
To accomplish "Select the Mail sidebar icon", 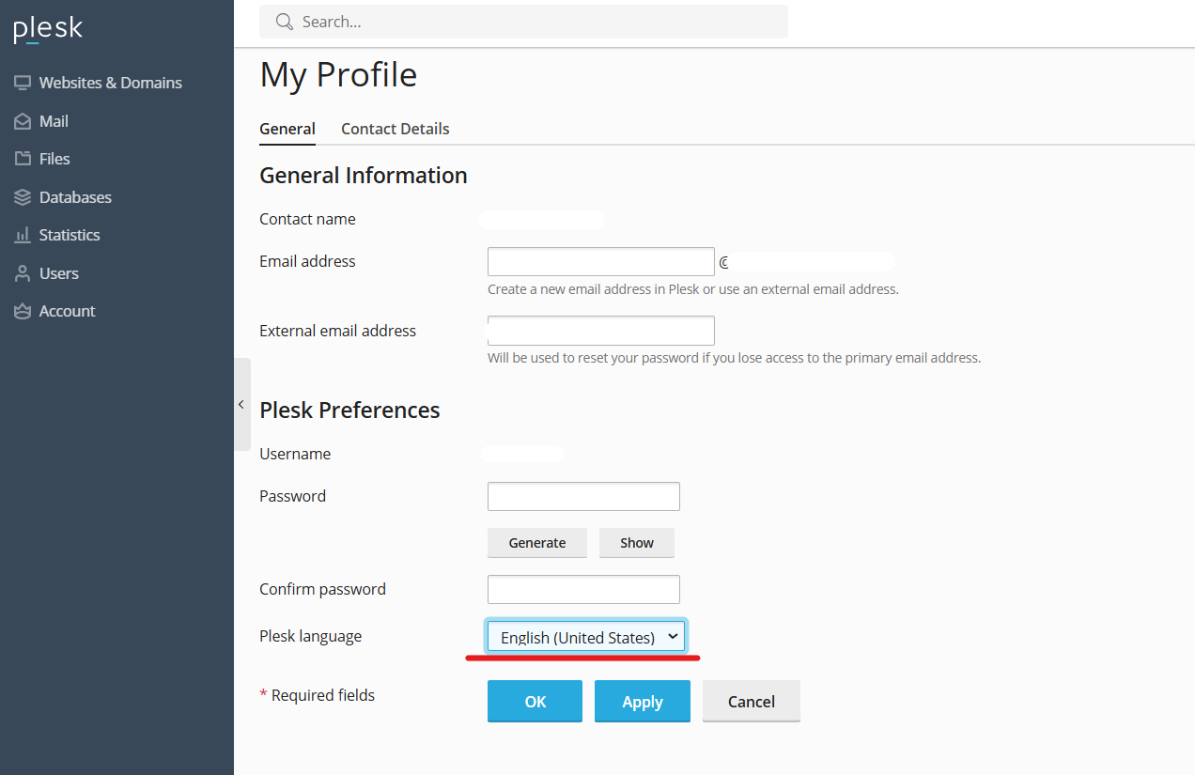I will coord(53,120).
